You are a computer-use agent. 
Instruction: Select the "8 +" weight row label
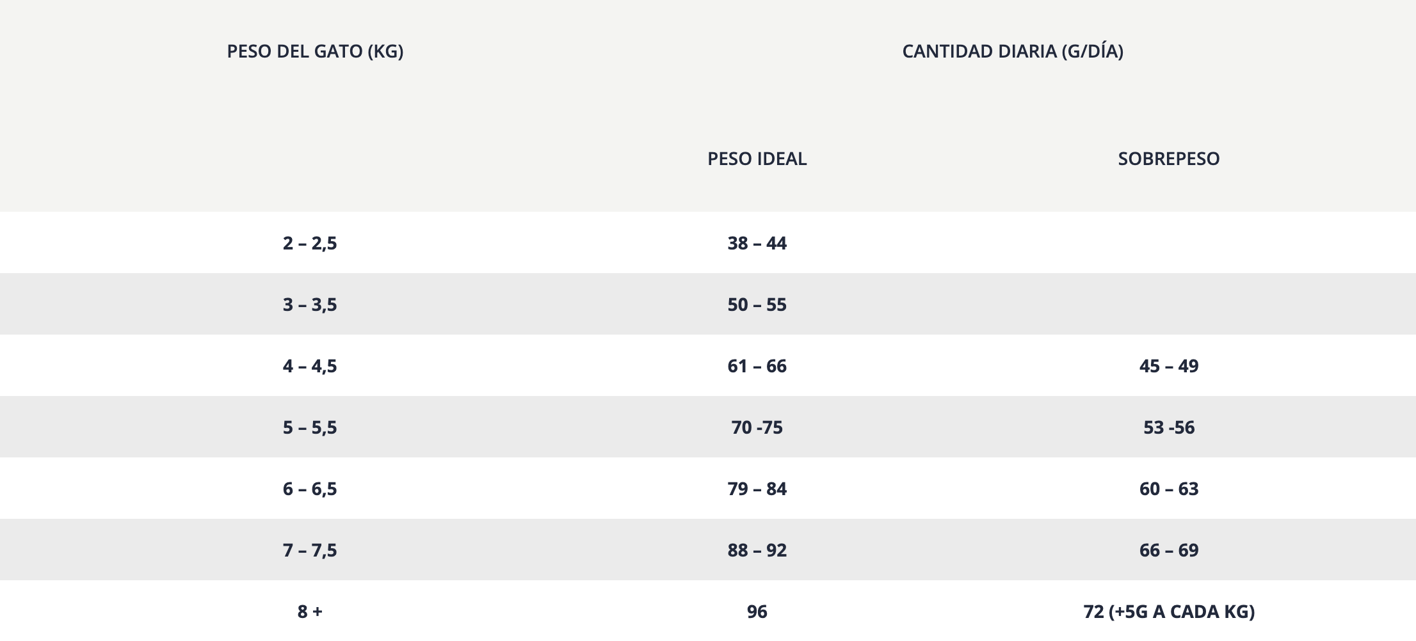pyautogui.click(x=310, y=612)
